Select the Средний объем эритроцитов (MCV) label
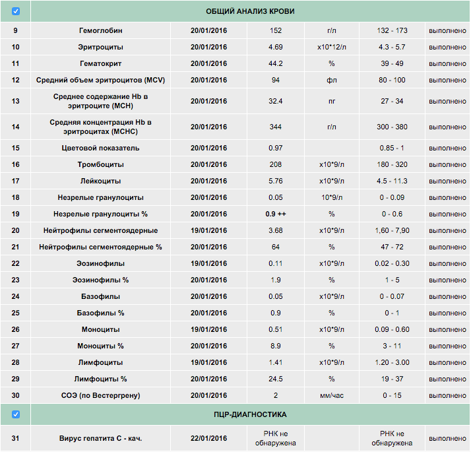Image resolution: width=471 pixels, height=452 pixels. click(101, 80)
